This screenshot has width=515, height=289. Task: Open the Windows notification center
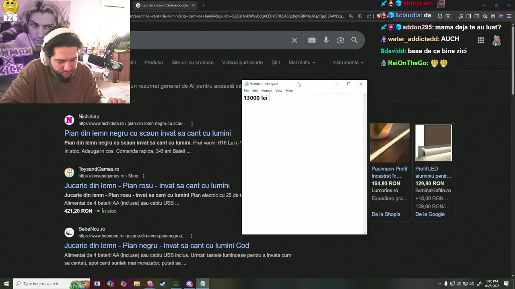pyautogui.click(x=506, y=284)
